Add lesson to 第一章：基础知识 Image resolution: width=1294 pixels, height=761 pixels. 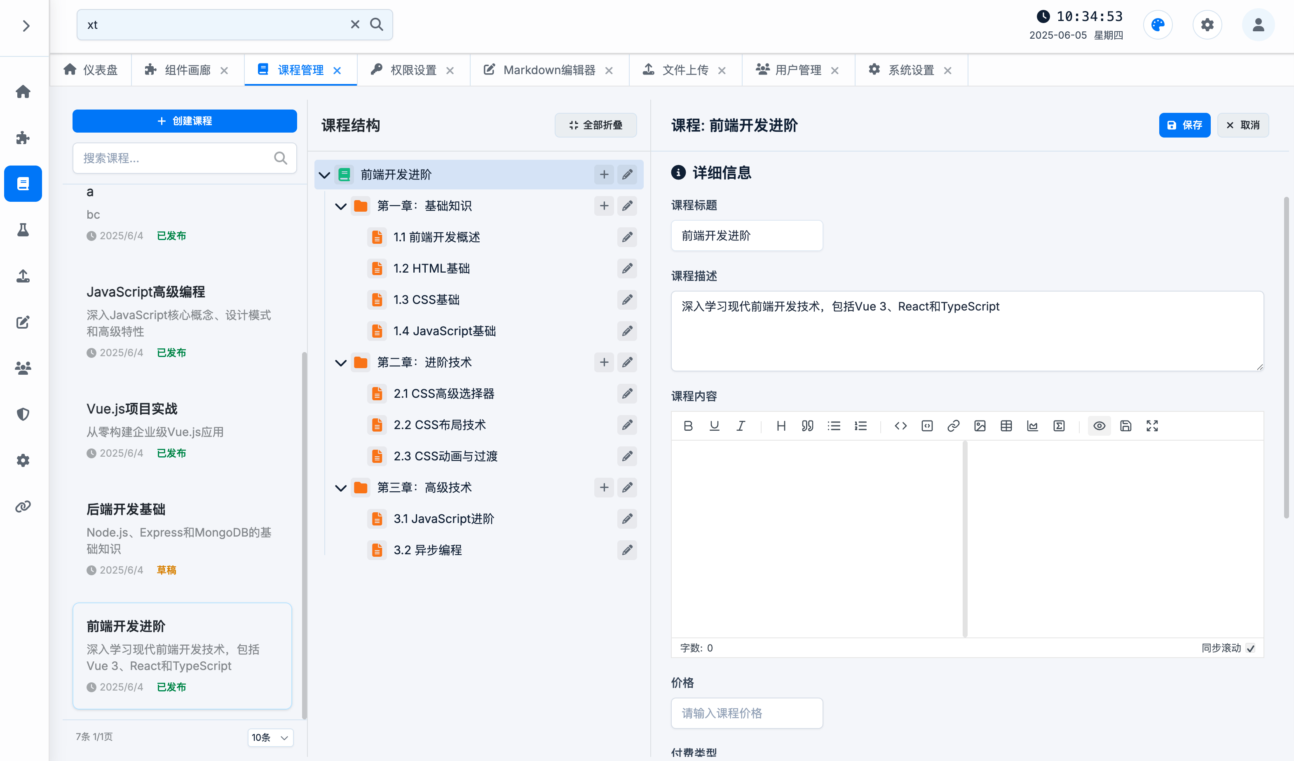point(604,206)
